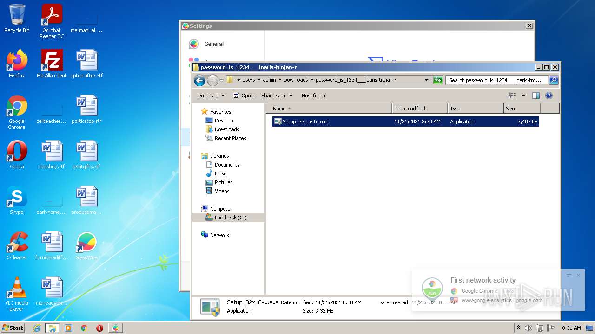Image resolution: width=595 pixels, height=334 pixels.
Task: Launch Opera from the desktop
Action: click(x=17, y=155)
